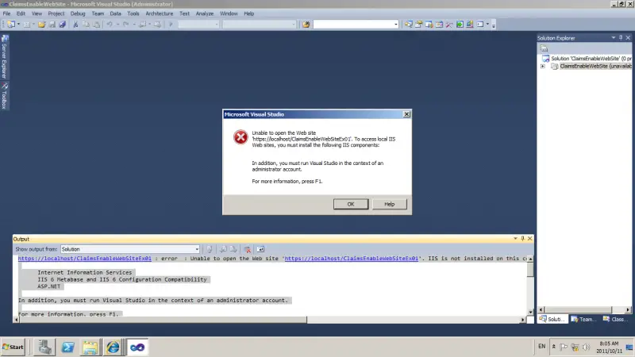The height and width of the screenshot is (357, 635).
Task: Open the 'Show output from' Solution dropdown
Action: pyautogui.click(x=130, y=249)
